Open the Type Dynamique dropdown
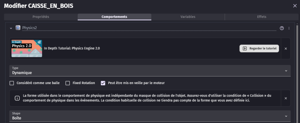Screen dimensions: 300x123 [150, 71]
